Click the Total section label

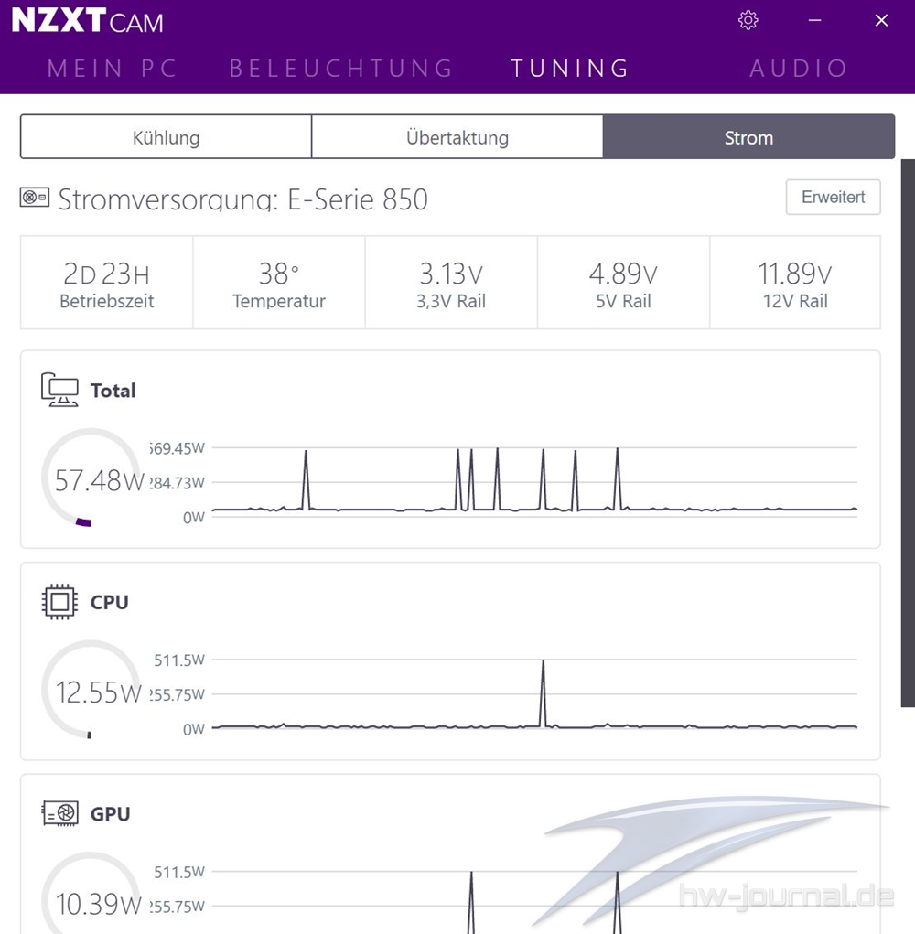click(x=113, y=391)
